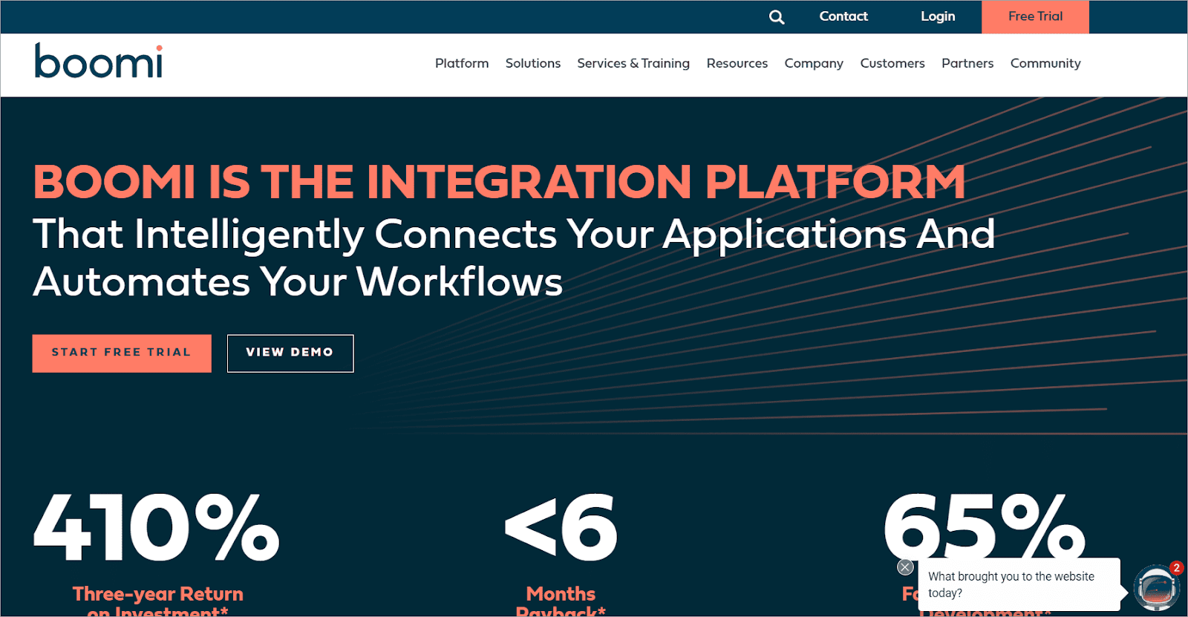This screenshot has width=1188, height=617.
Task: Go to the Login page
Action: pyautogui.click(x=938, y=16)
